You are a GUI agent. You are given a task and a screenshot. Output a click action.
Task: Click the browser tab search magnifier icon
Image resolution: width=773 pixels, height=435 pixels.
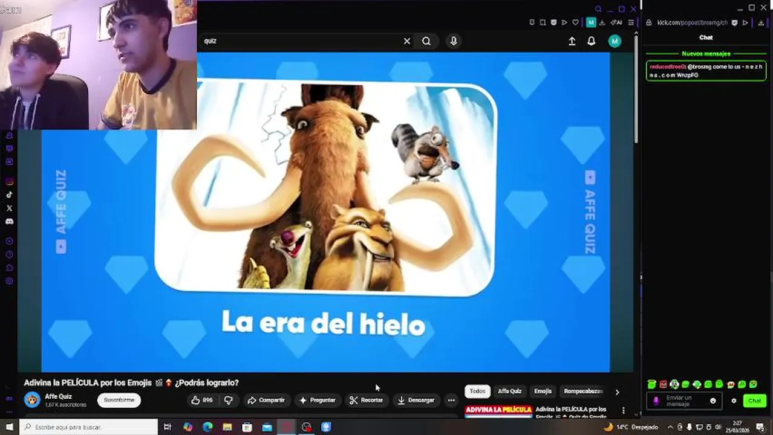599,8
